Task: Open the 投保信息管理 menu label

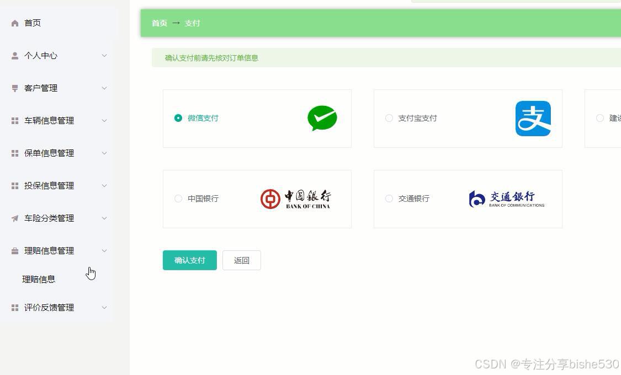Action: (x=49, y=185)
